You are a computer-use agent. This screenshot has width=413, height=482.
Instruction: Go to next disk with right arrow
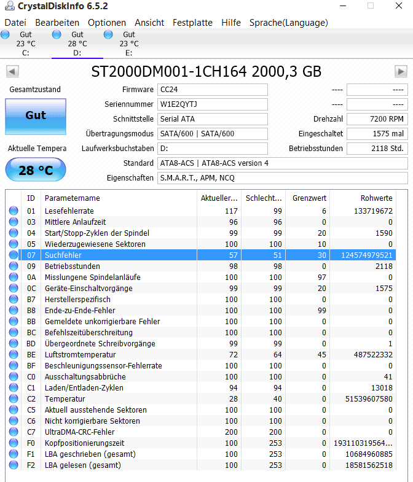tap(401, 72)
